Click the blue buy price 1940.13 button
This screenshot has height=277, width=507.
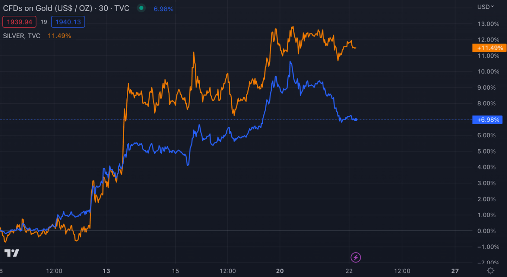tap(68, 22)
